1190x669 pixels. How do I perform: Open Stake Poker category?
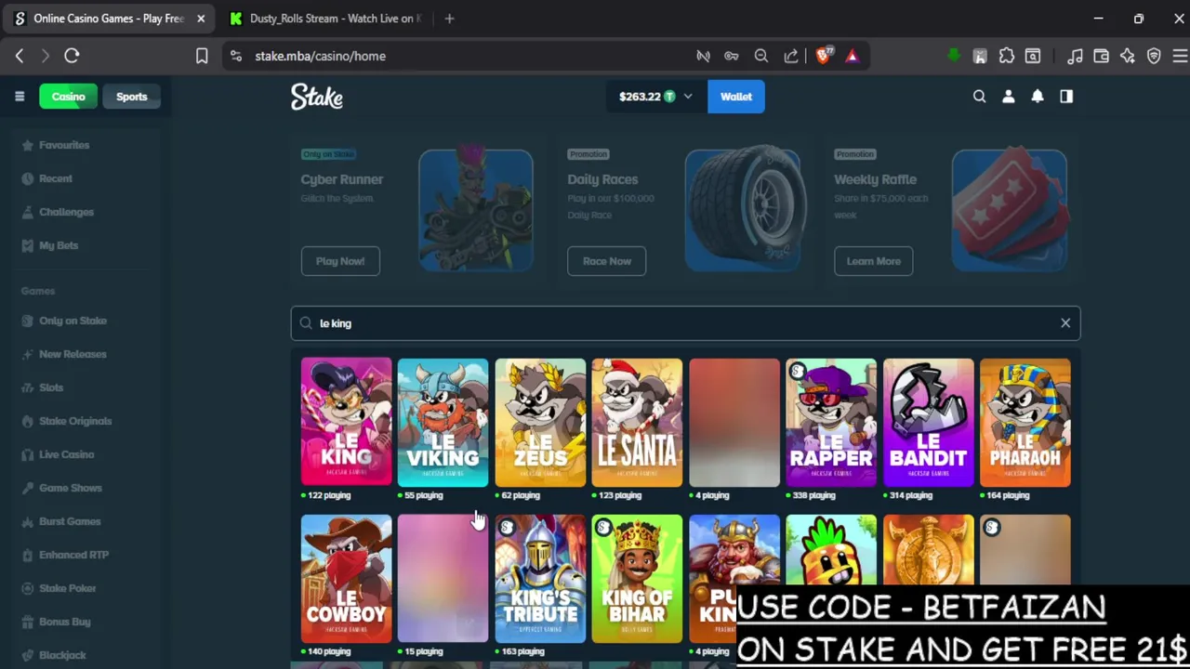[67, 588]
